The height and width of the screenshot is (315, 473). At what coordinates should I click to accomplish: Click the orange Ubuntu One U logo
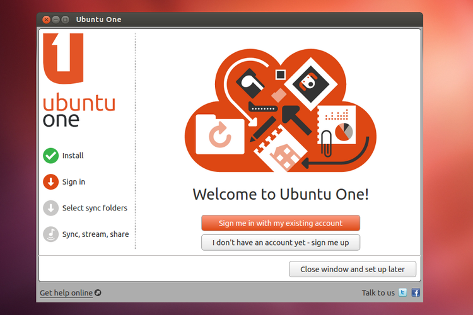click(63, 58)
